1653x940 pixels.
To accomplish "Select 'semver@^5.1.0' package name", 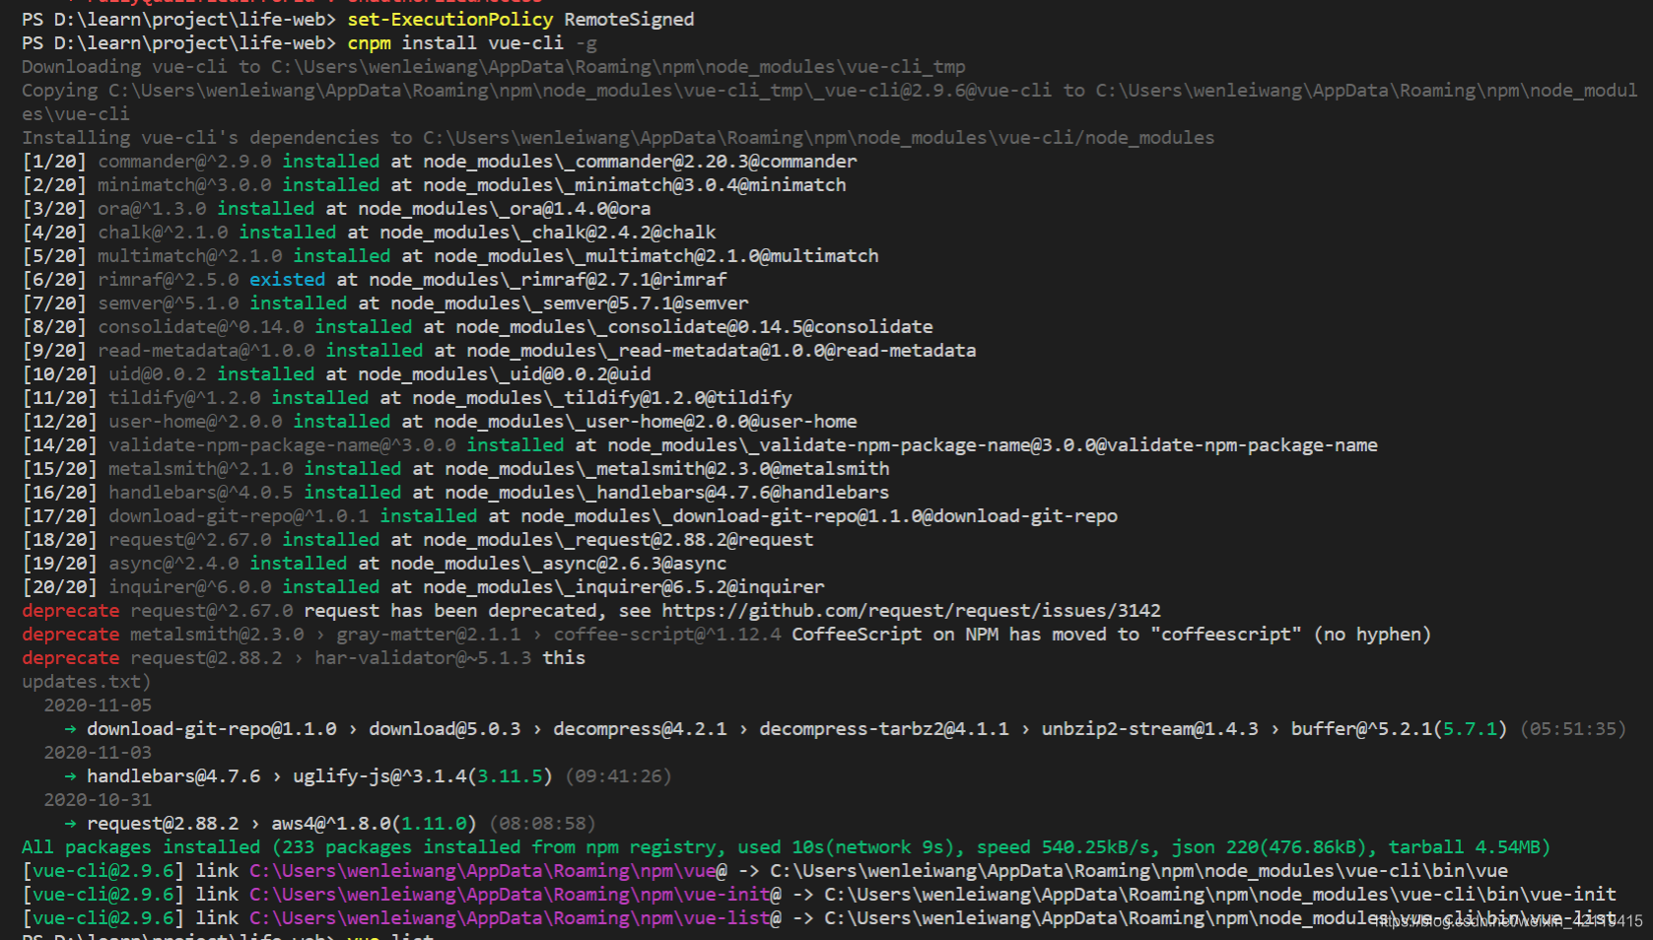I will click(x=168, y=303).
